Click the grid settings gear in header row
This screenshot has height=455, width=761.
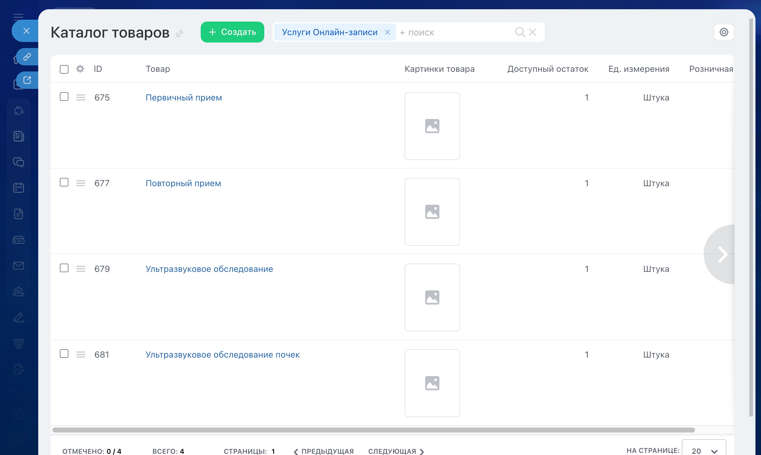point(80,69)
